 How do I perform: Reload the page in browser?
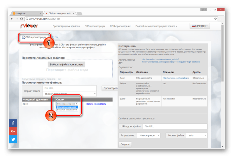pyautogui.click(x=21, y=19)
